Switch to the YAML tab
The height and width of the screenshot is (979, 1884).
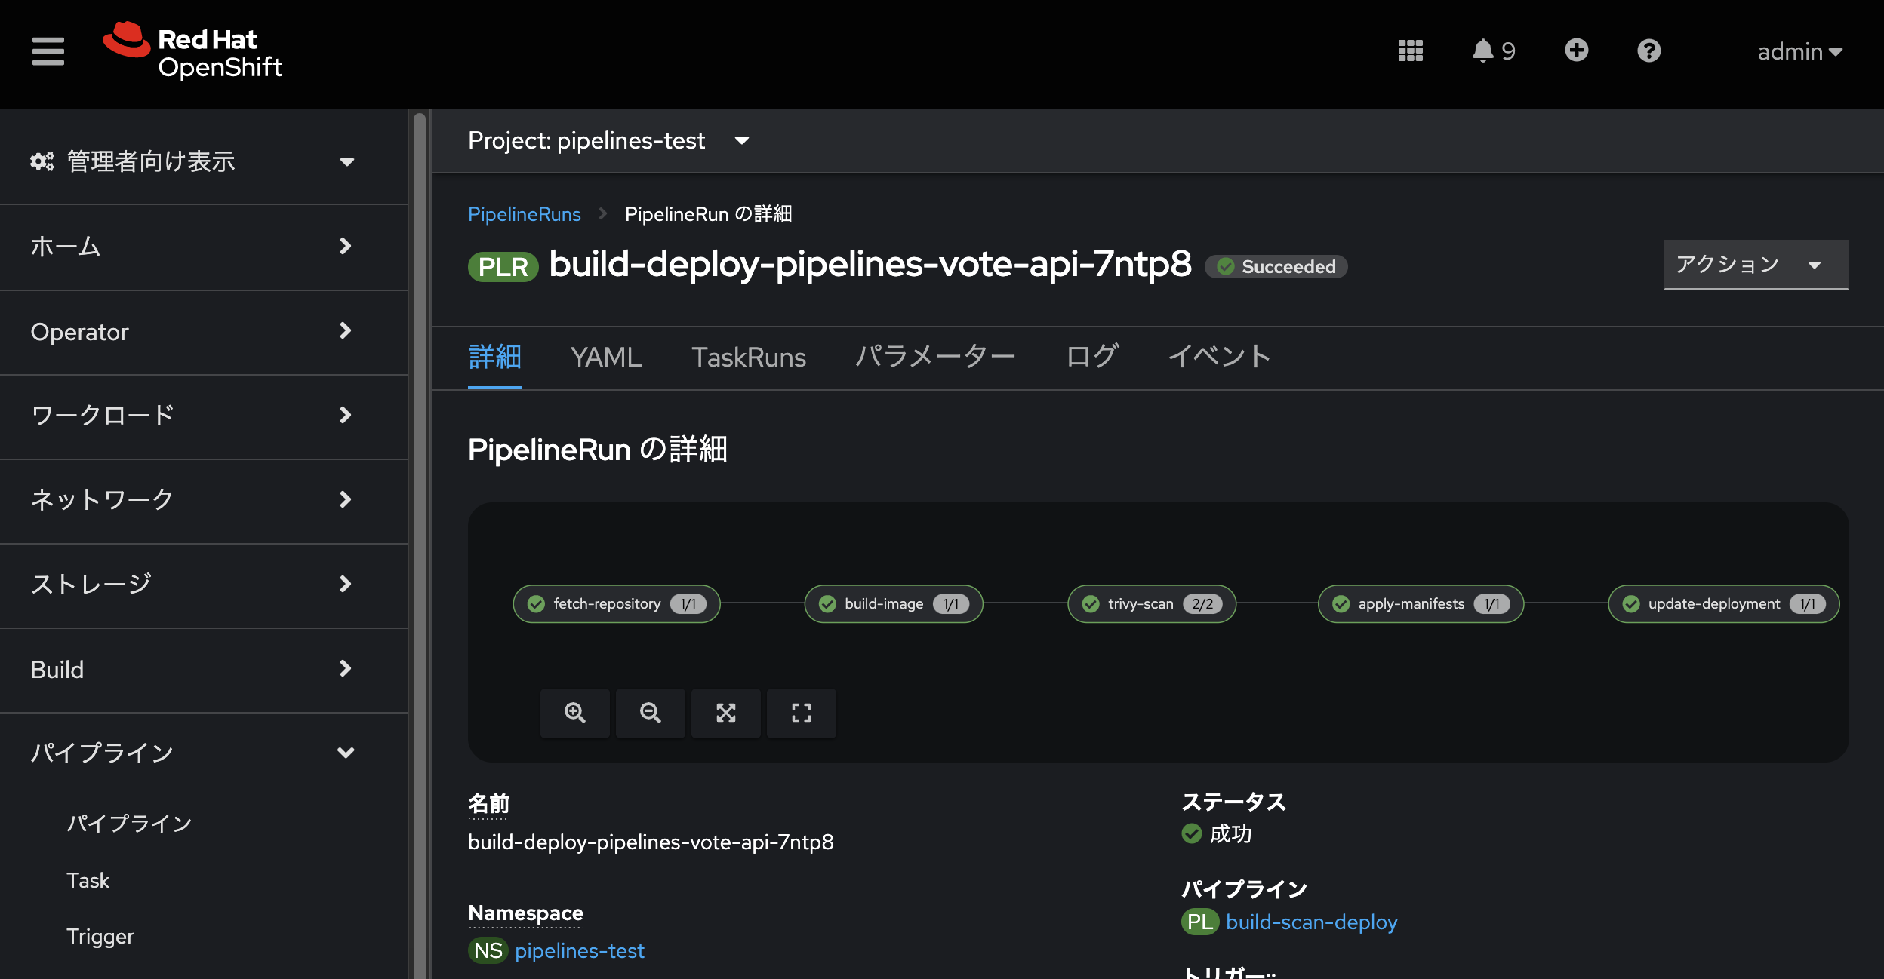pos(607,358)
